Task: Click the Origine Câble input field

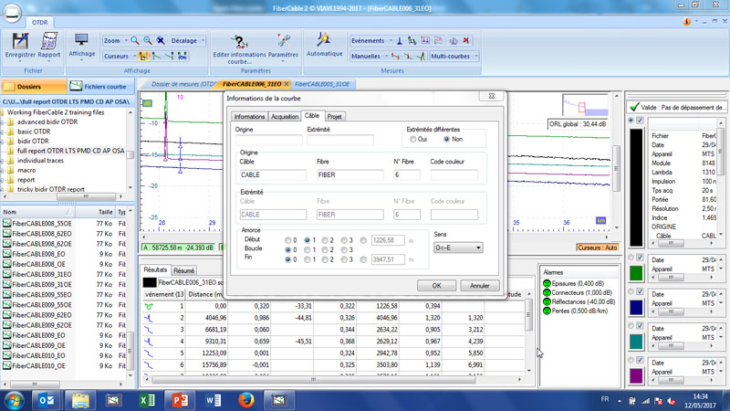Action: [x=273, y=174]
